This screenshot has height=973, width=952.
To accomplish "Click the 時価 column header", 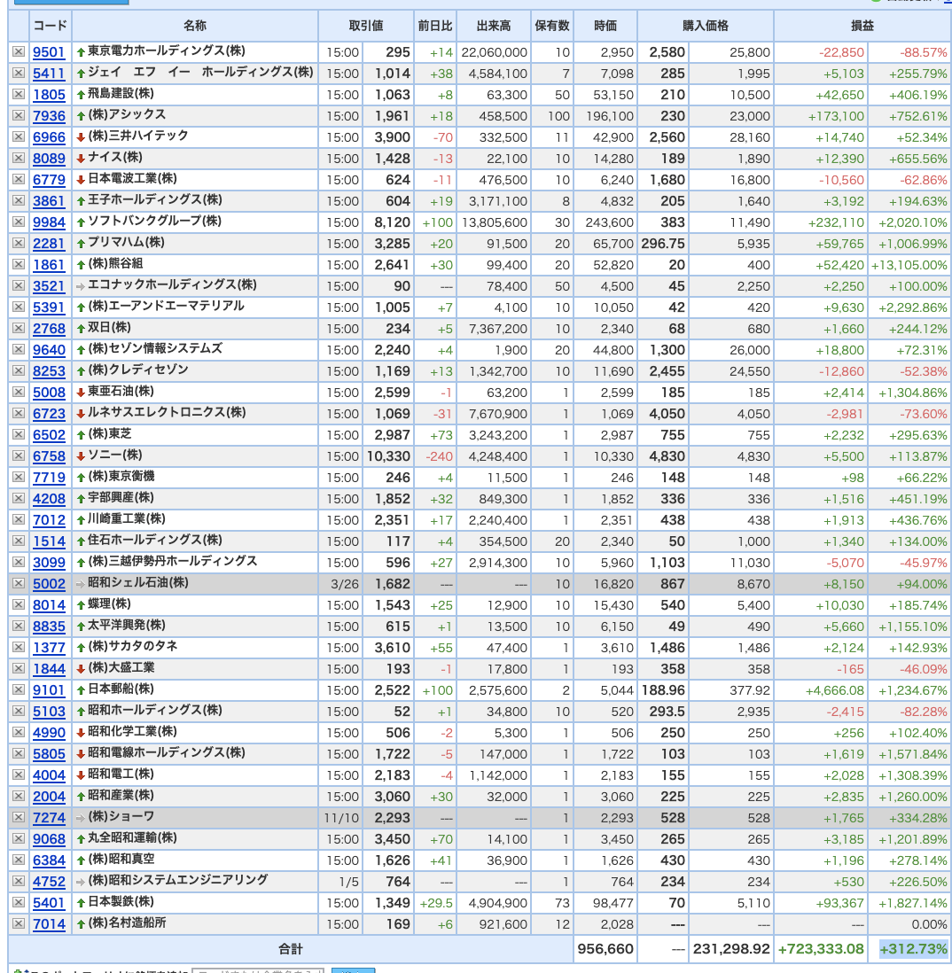I will pos(605,26).
